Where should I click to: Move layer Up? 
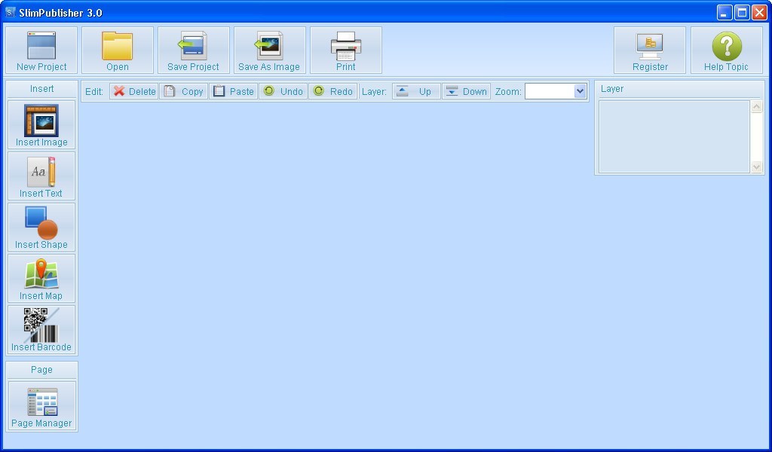[x=416, y=91]
